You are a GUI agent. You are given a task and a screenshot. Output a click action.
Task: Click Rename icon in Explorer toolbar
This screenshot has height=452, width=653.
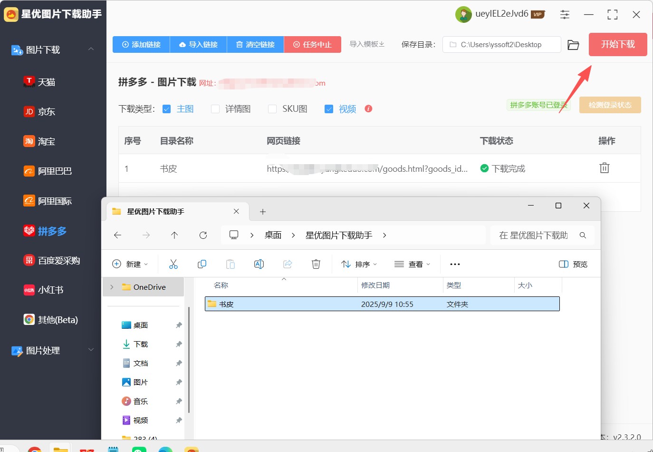coord(259,264)
